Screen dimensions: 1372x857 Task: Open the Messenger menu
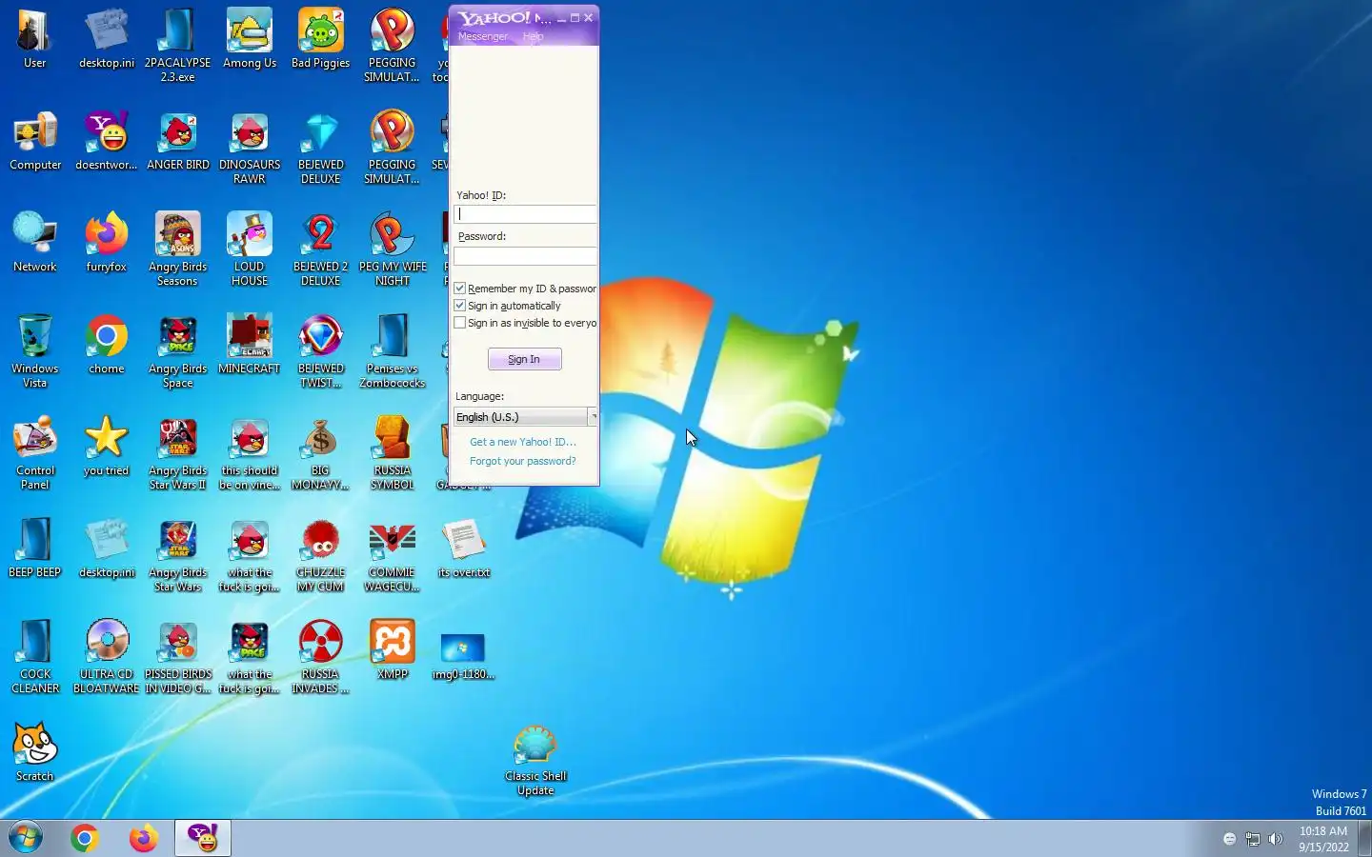(x=483, y=36)
